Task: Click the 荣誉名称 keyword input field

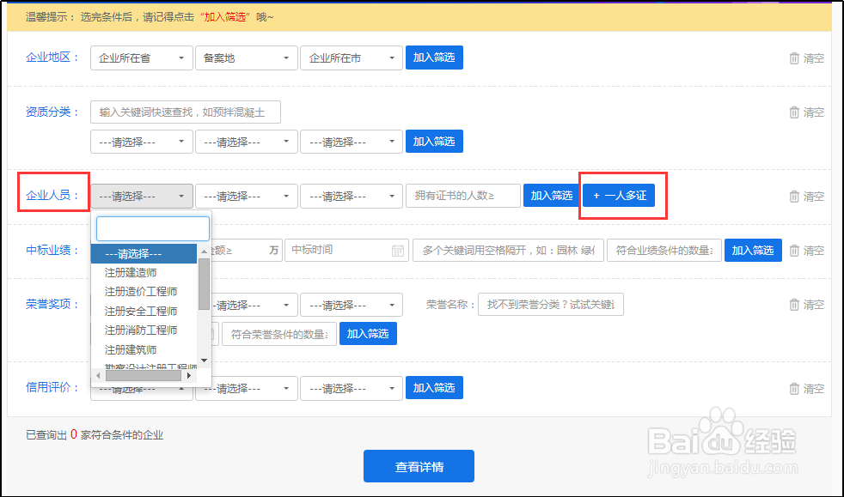Action: 550,304
